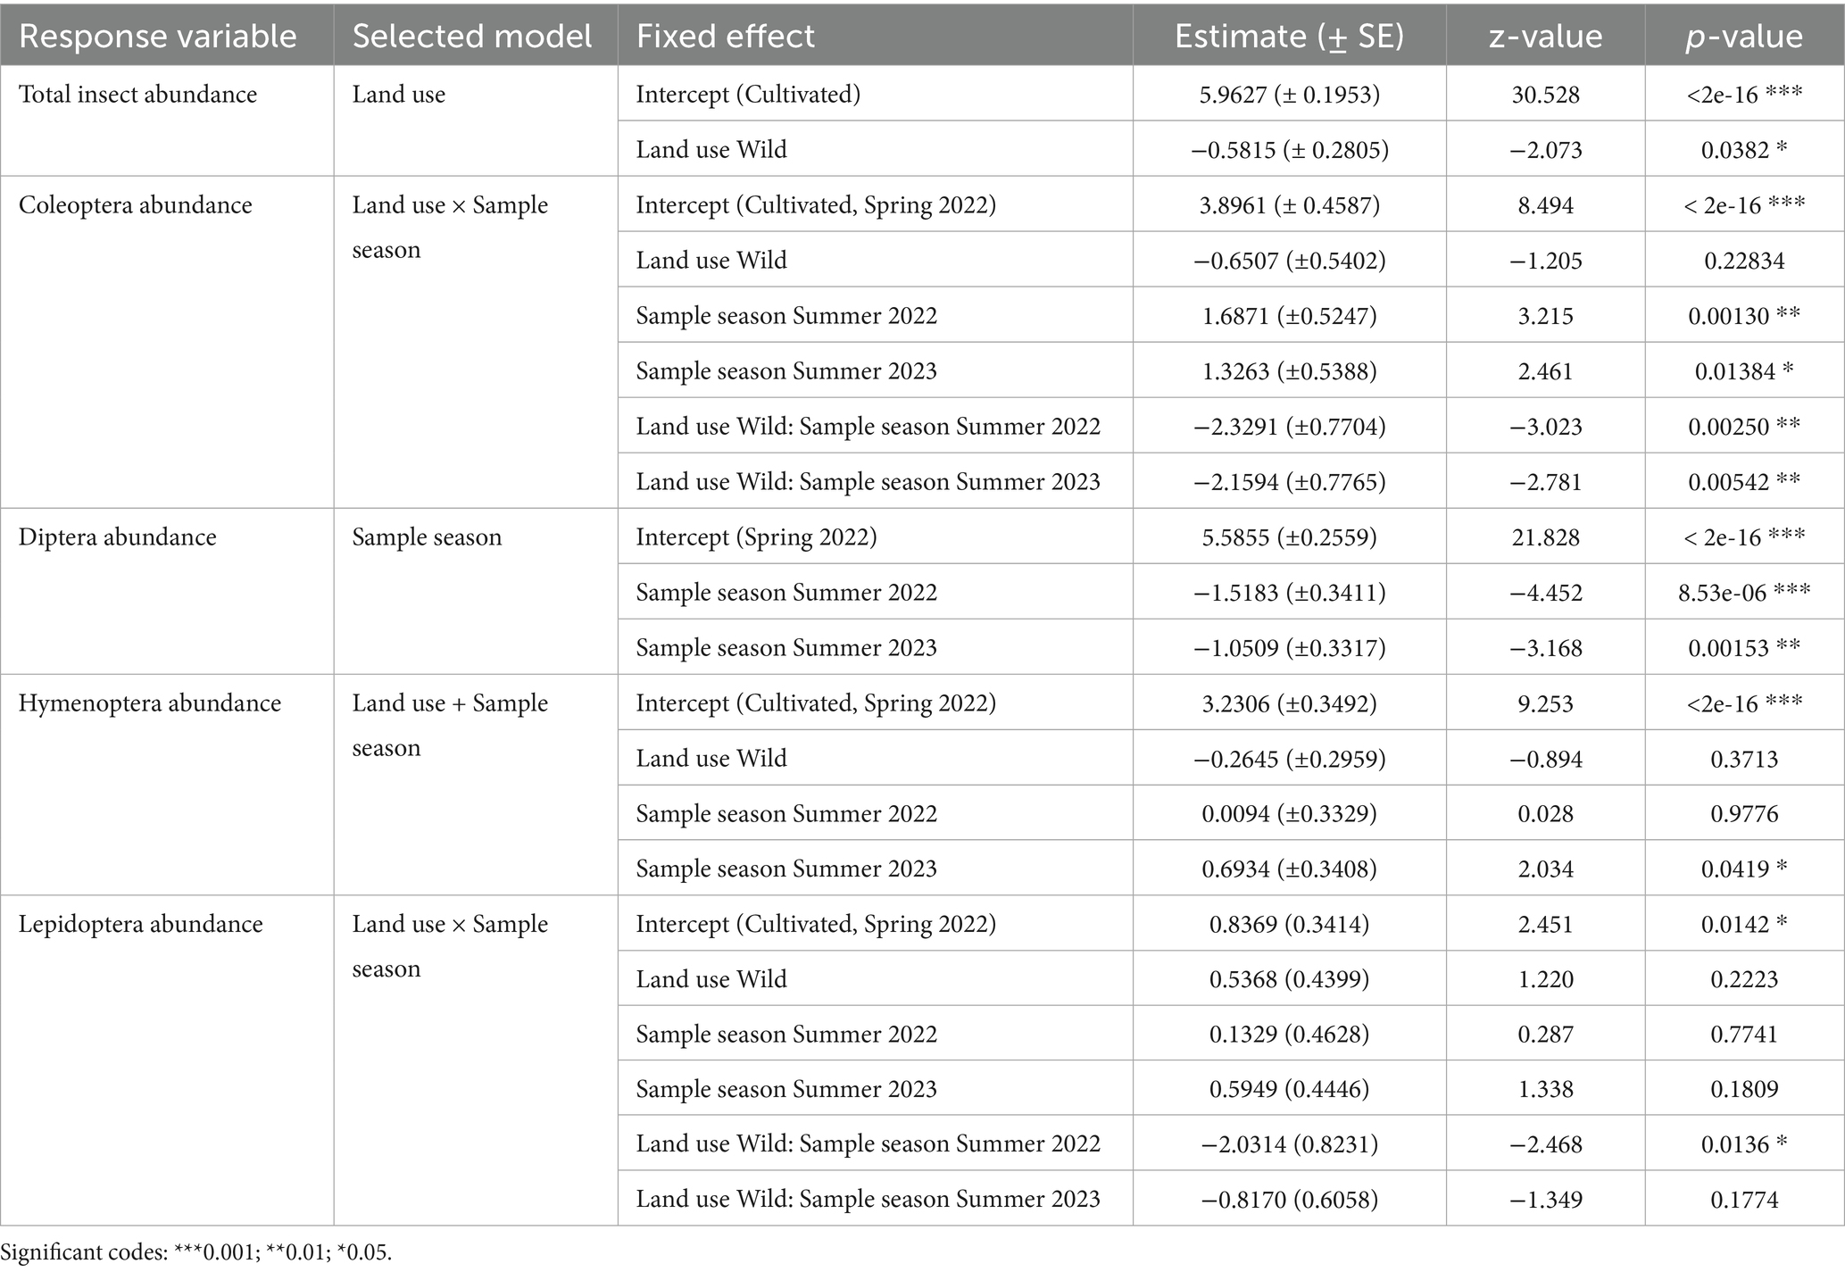The width and height of the screenshot is (1845, 1272).
Task: Click the Intercept (Spring 2022) cell
Action: tap(756, 537)
